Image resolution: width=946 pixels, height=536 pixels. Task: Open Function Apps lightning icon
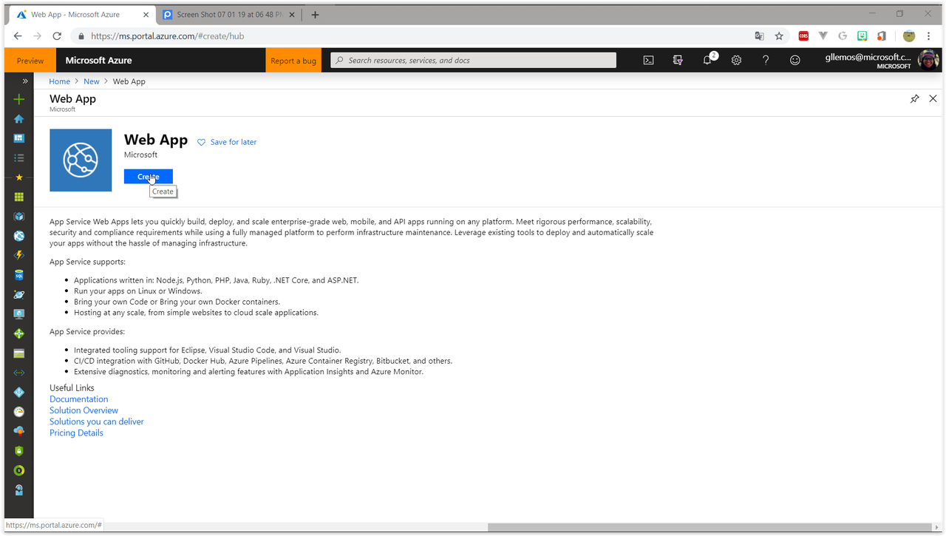[19, 256]
